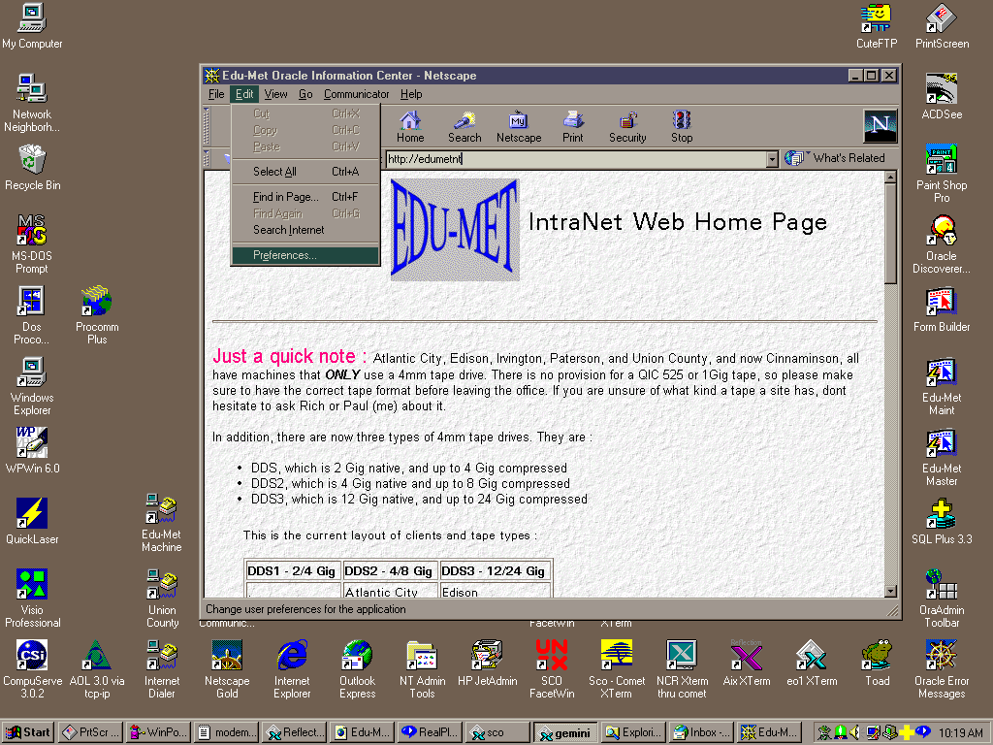Click the What's Related button
993x745 pixels.
(x=835, y=158)
